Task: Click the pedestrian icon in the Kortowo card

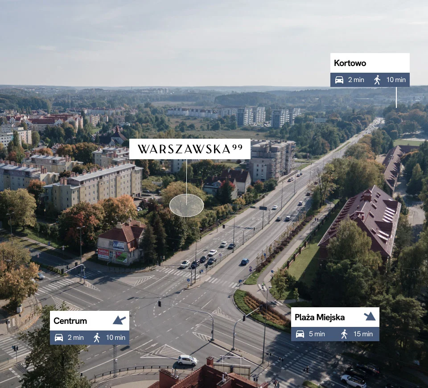Action: click(378, 80)
